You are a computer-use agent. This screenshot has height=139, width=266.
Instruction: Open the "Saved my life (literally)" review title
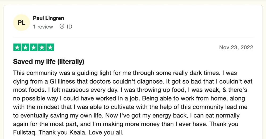pos(49,62)
